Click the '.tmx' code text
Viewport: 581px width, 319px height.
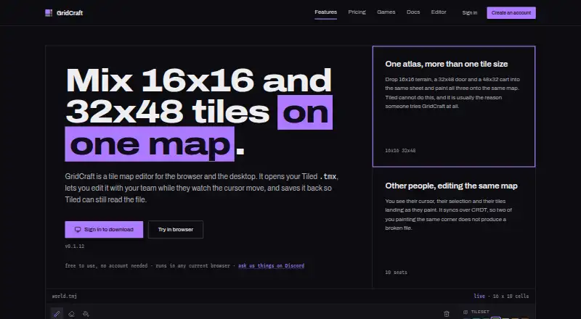pyautogui.click(x=328, y=176)
